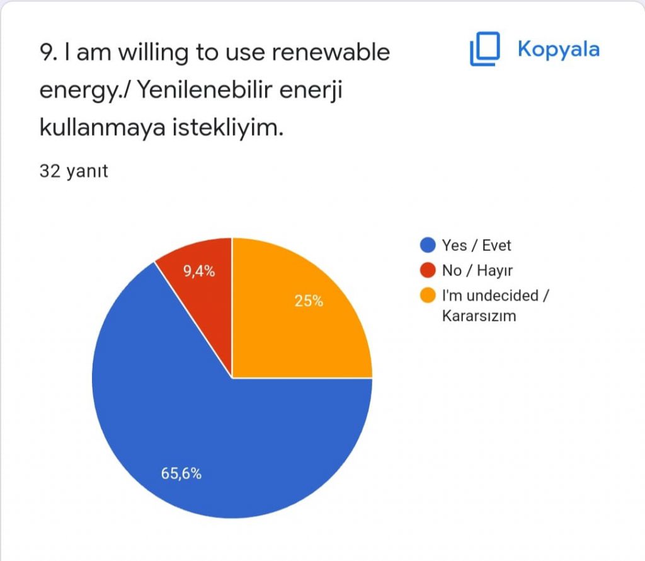Click the 25% percentage label
Screen dimensions: 645x561
coord(309,301)
